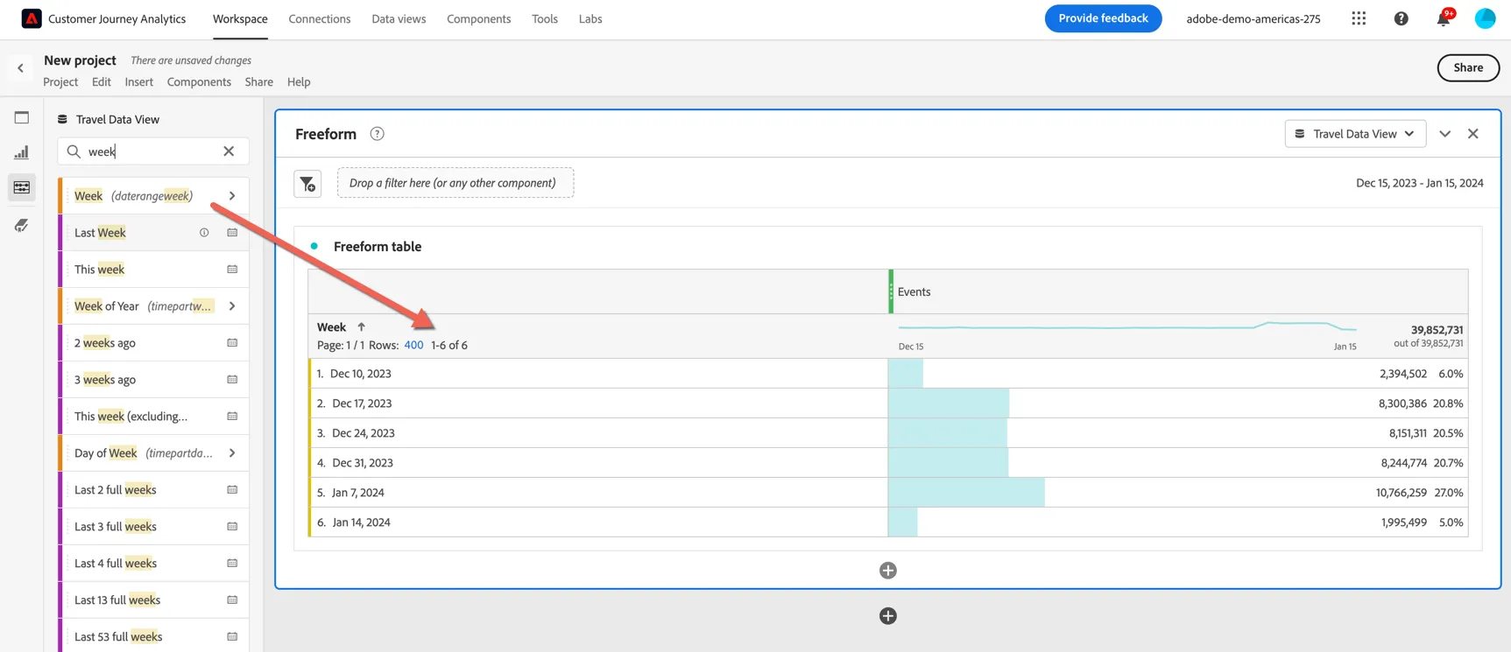Open the Travel Data View dropdown
This screenshot has height=652, width=1511.
pyautogui.click(x=1355, y=134)
